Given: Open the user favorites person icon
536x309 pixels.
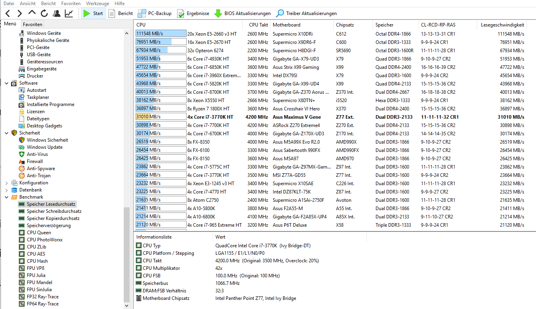Looking at the screenshot, I should (x=57, y=13).
